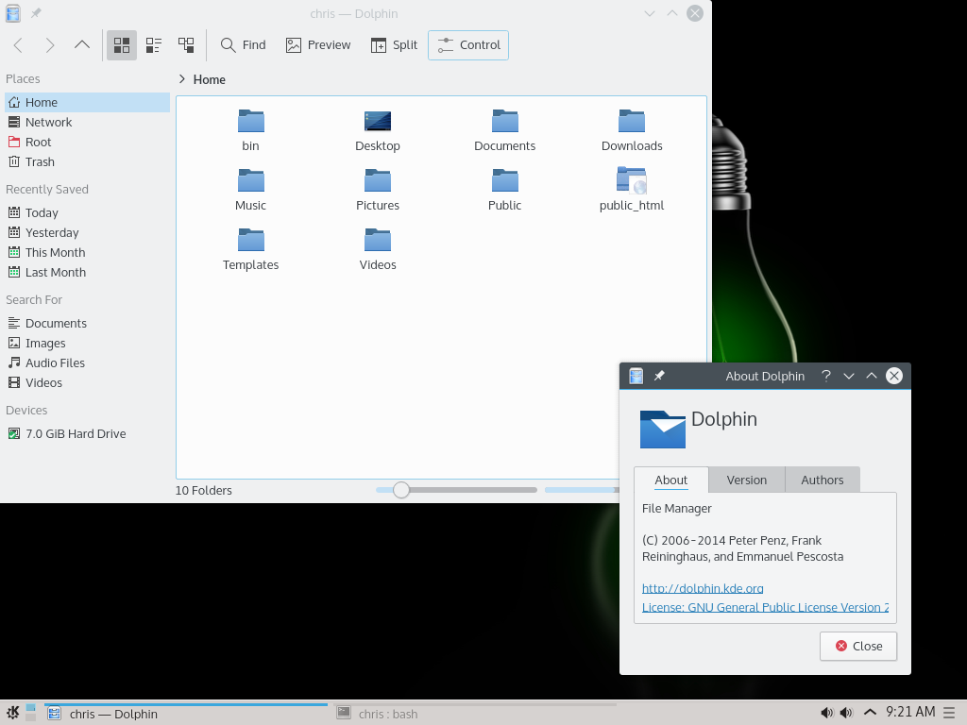Viewport: 967px width, 725px height.
Task: Show files saved This Month
Action: (x=87, y=252)
